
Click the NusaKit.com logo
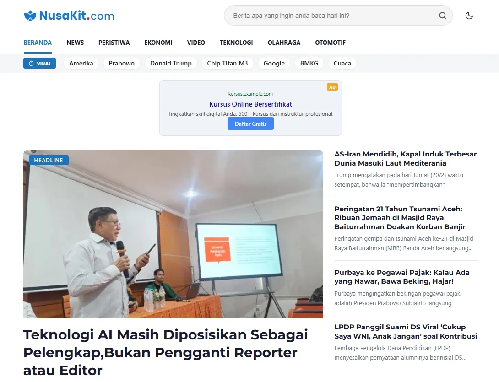click(x=69, y=16)
